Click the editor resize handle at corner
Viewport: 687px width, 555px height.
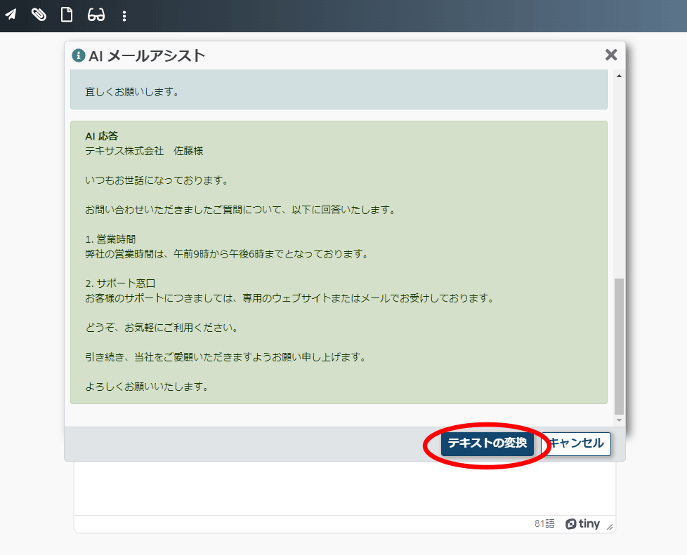click(x=610, y=527)
